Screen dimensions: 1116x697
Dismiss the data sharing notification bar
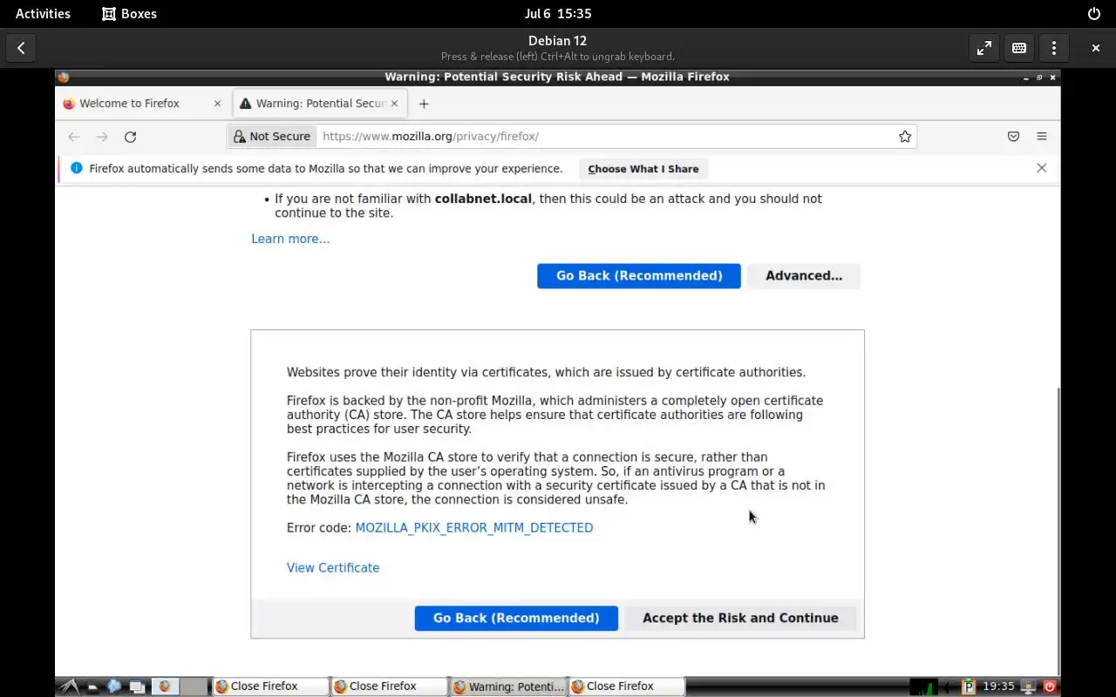(1041, 168)
